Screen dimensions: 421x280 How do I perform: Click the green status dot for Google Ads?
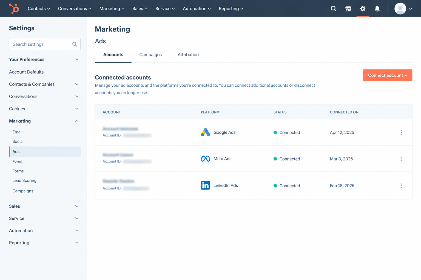(x=275, y=132)
